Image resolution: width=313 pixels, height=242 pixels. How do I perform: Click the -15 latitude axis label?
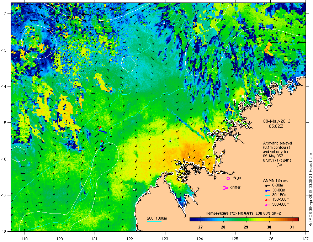(x=4, y=122)
